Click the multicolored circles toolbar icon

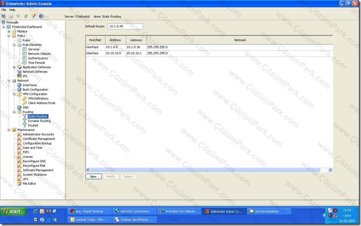pyautogui.click(x=33, y=16)
